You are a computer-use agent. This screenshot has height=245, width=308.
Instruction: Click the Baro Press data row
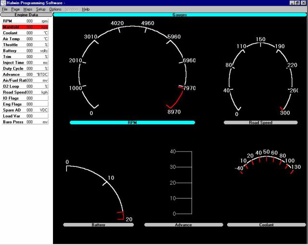coord(26,122)
